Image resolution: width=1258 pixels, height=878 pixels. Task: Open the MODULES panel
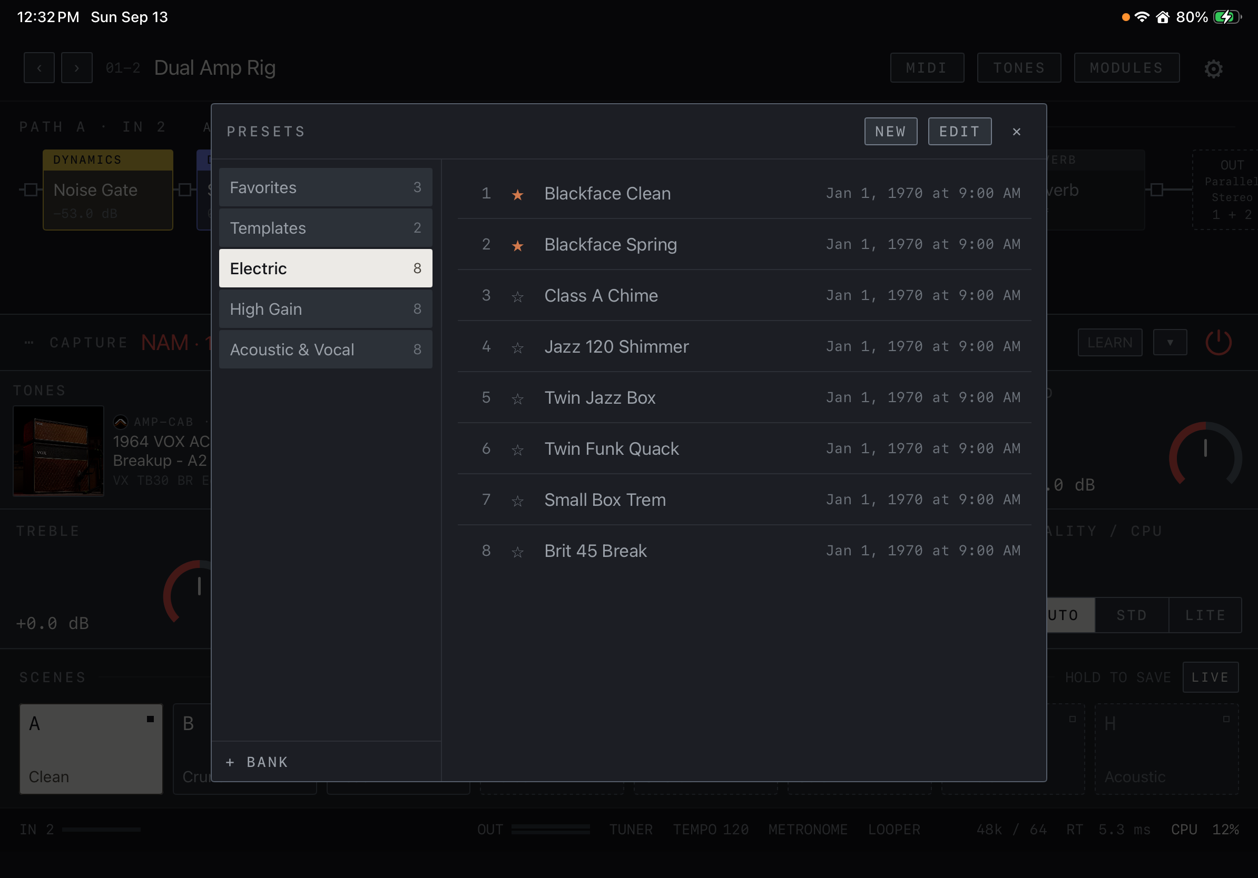[x=1126, y=68]
